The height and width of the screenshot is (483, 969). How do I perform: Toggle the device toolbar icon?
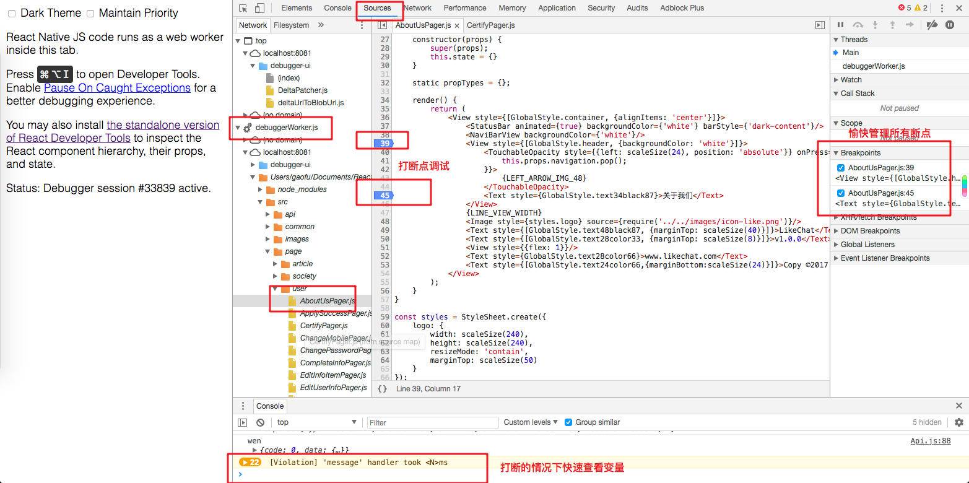tap(259, 8)
